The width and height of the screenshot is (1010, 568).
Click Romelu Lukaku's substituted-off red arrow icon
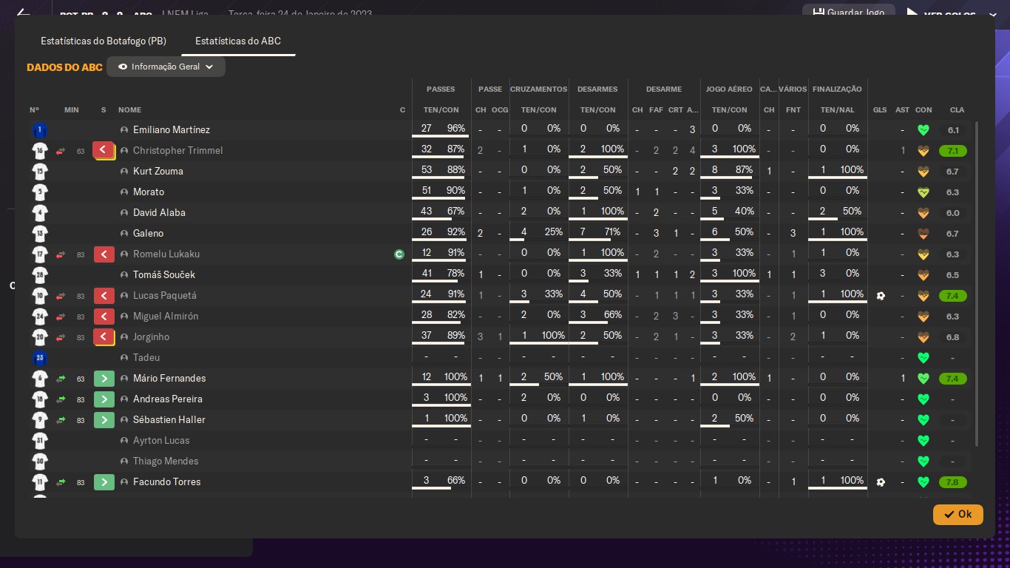[104, 254]
